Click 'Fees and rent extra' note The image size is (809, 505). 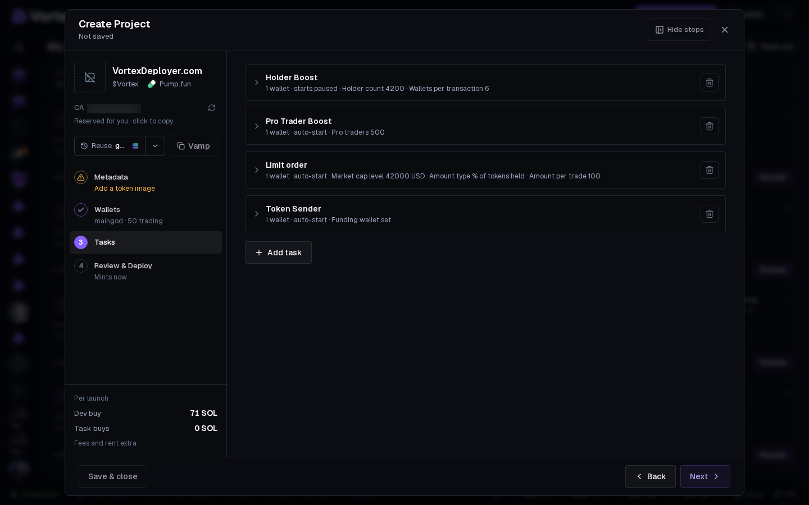(105, 443)
